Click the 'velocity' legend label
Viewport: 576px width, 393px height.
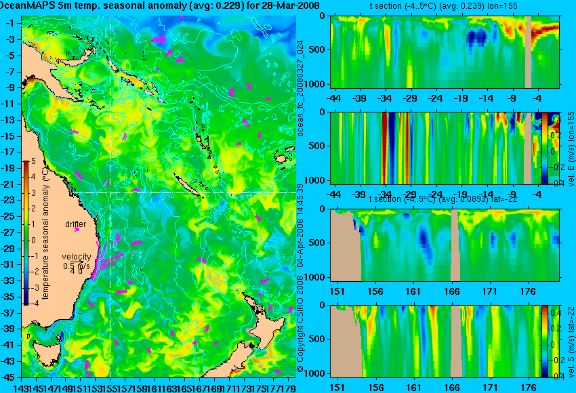point(77,257)
